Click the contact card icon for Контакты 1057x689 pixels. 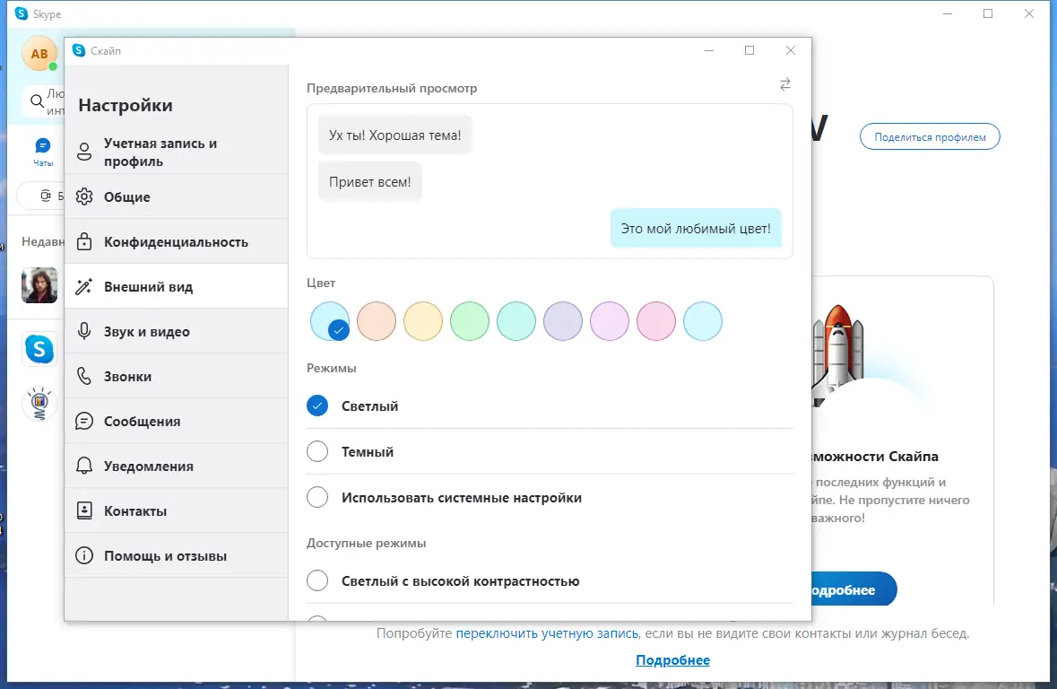84,510
